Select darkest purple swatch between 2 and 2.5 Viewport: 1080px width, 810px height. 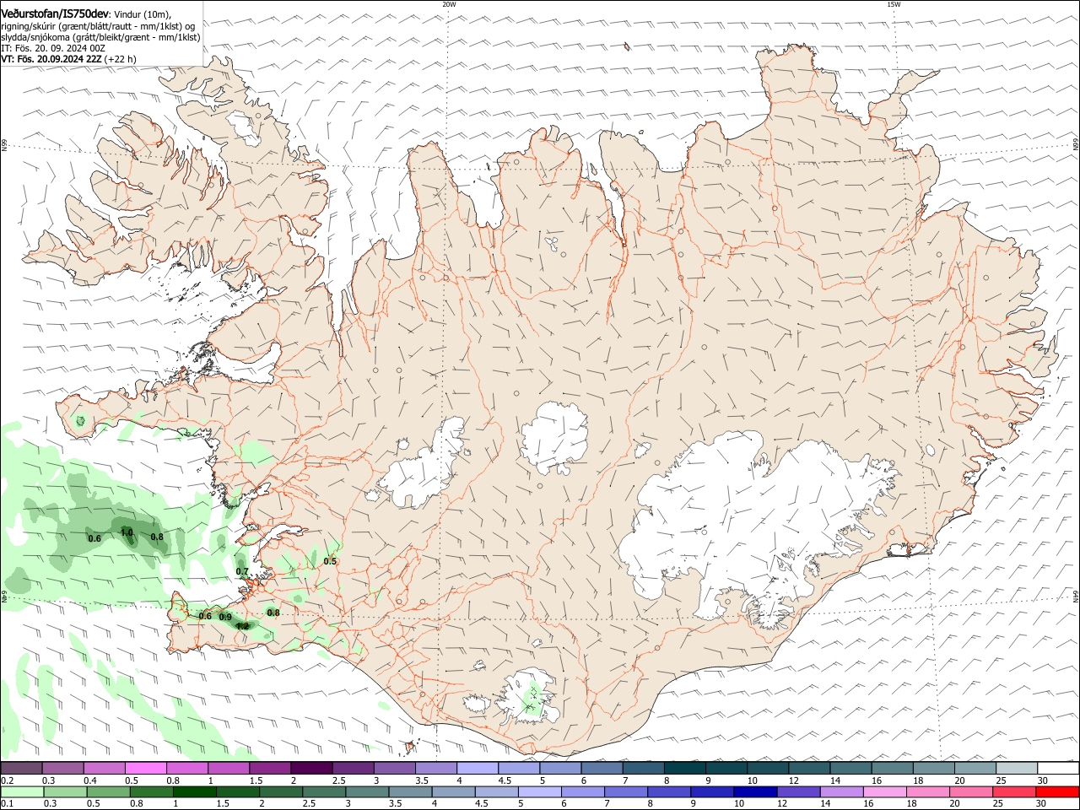click(310, 768)
